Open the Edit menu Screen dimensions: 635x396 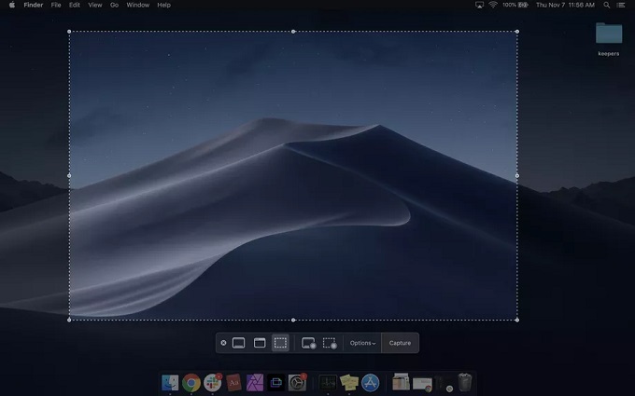[75, 5]
